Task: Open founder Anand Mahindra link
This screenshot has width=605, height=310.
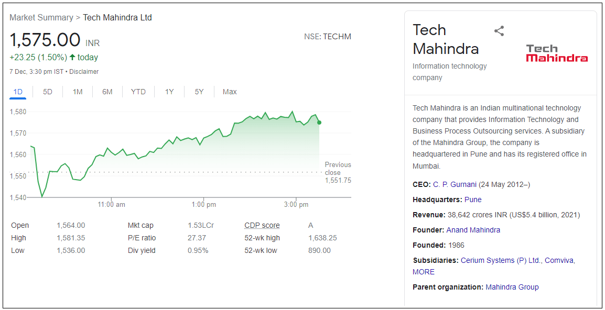Action: pyautogui.click(x=473, y=230)
